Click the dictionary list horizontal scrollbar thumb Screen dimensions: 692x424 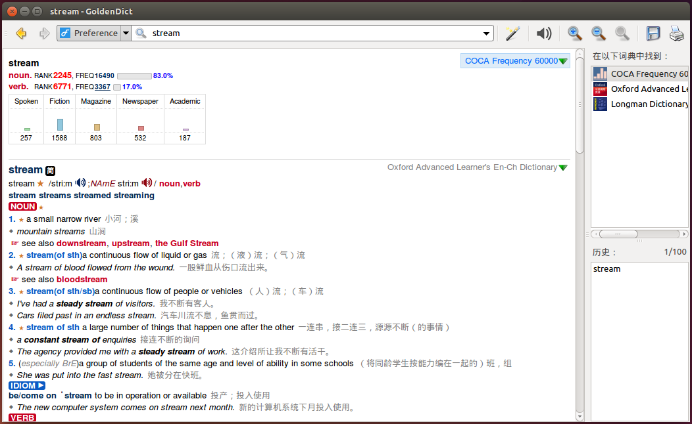pos(618,234)
